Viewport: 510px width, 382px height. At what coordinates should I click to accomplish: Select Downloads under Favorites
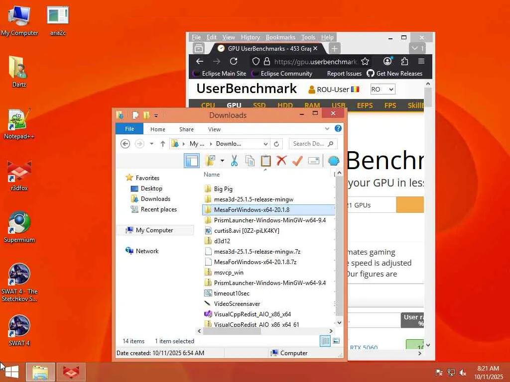(x=155, y=199)
